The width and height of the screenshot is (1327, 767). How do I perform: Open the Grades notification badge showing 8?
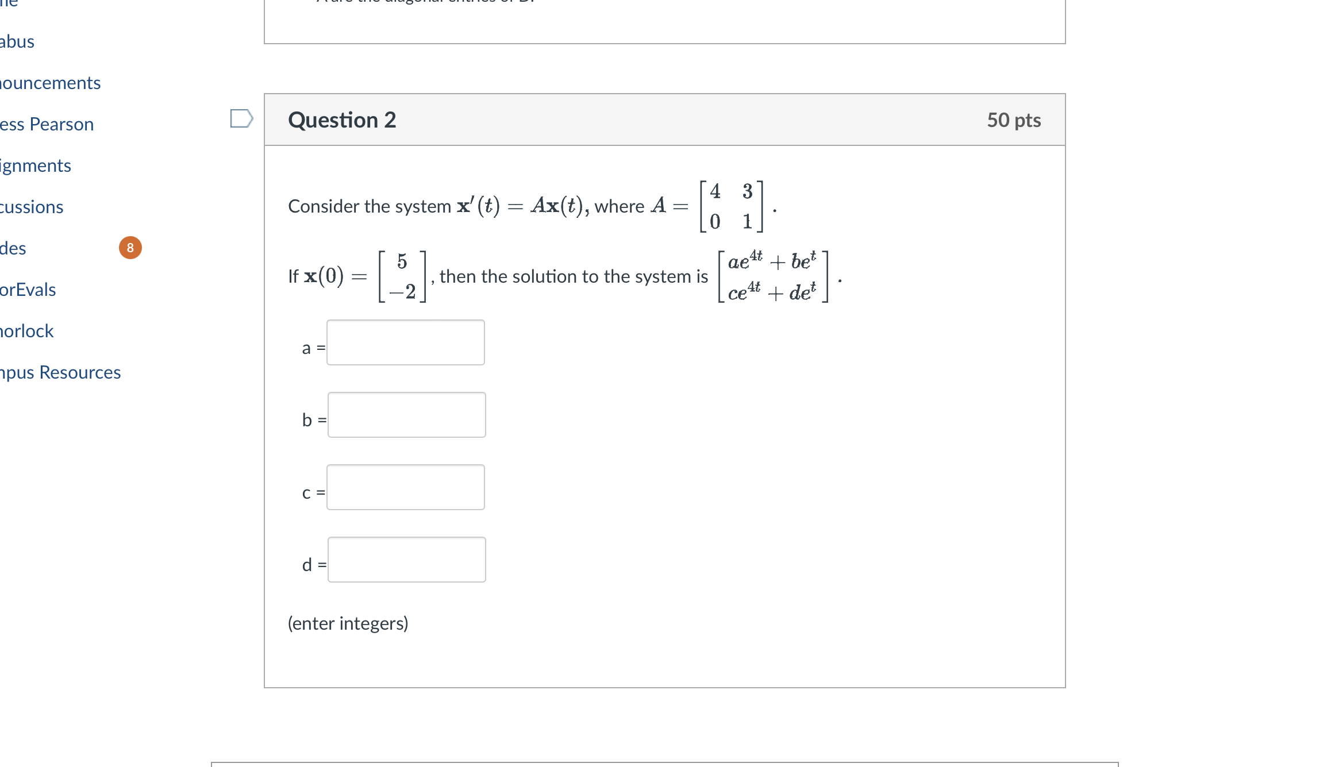pyautogui.click(x=130, y=248)
